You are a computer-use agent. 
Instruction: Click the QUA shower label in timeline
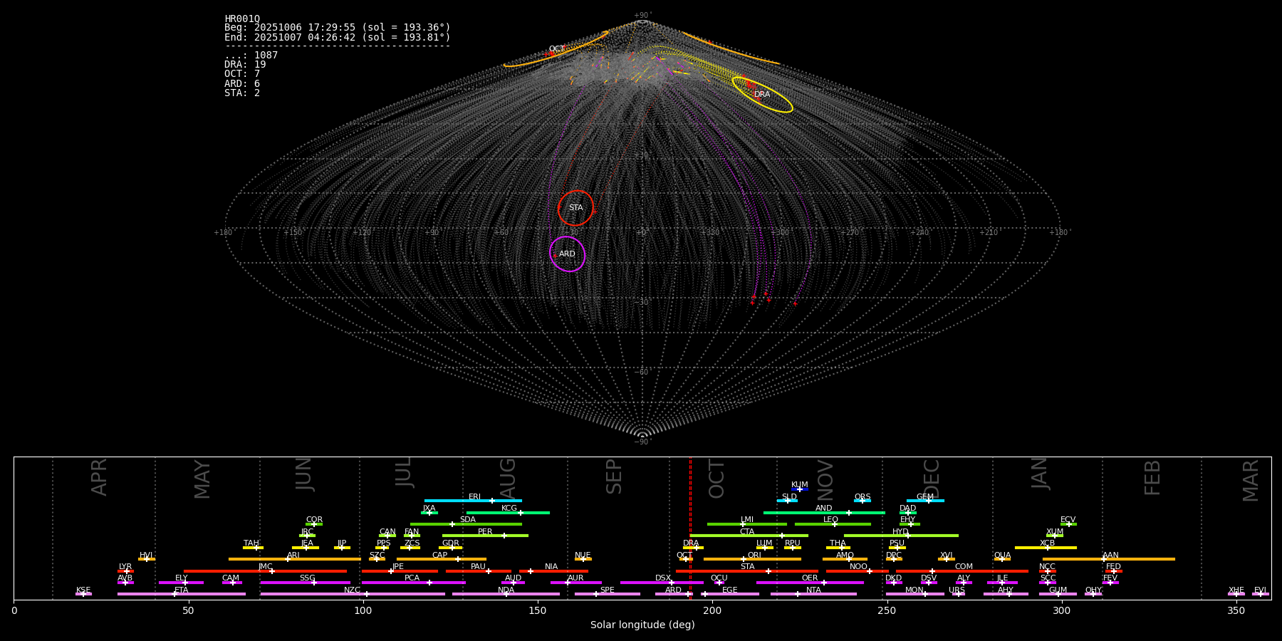pos(1003,555)
